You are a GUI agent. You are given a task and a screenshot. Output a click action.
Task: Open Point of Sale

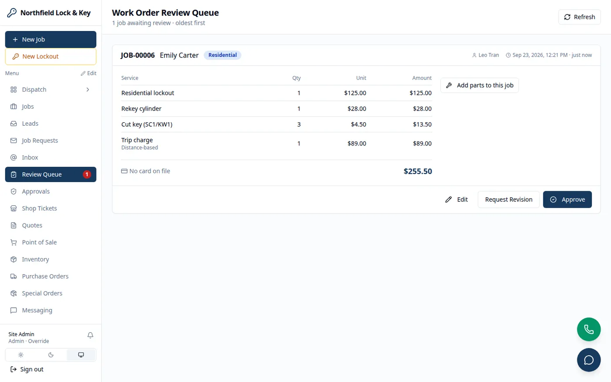[x=51, y=242]
